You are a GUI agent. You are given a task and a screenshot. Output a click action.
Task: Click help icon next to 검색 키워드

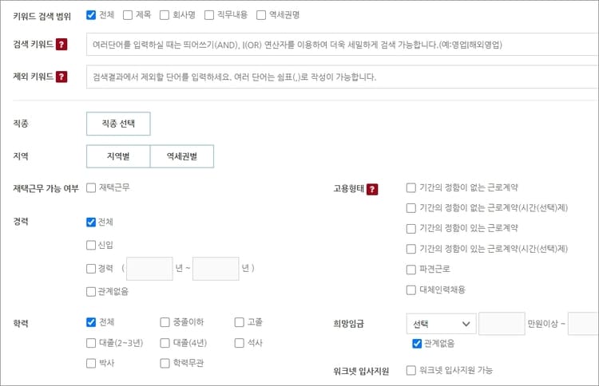coord(61,44)
